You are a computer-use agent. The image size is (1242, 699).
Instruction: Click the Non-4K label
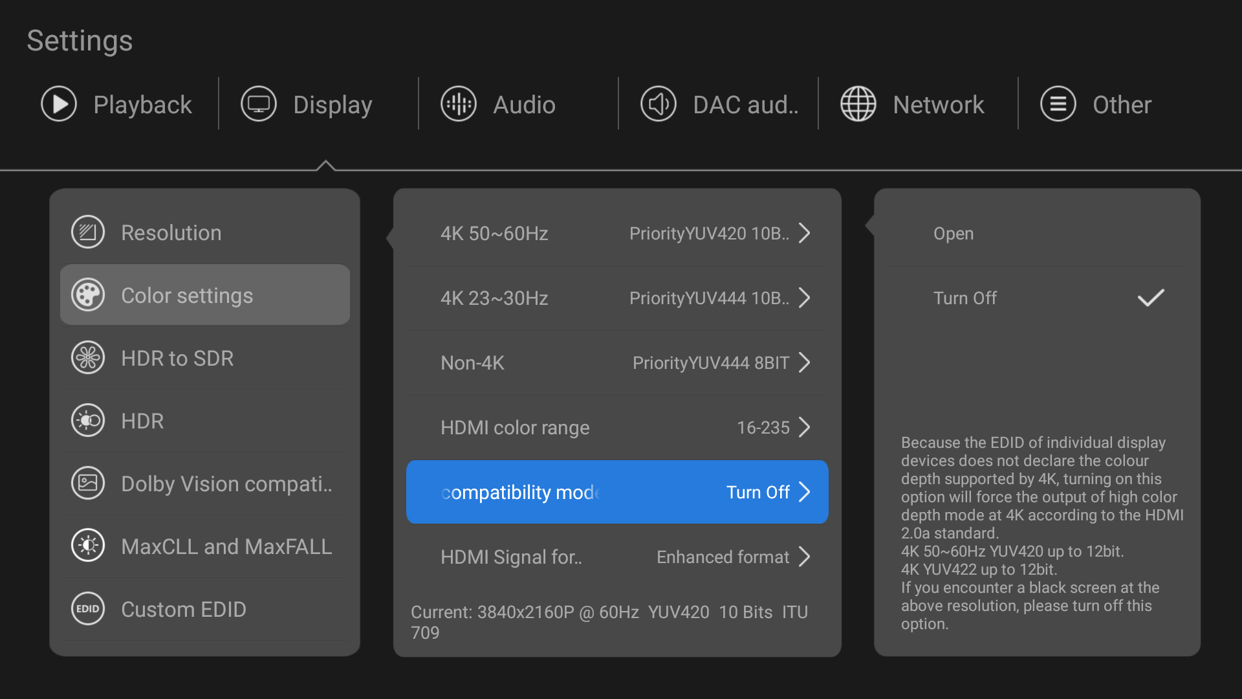point(472,362)
